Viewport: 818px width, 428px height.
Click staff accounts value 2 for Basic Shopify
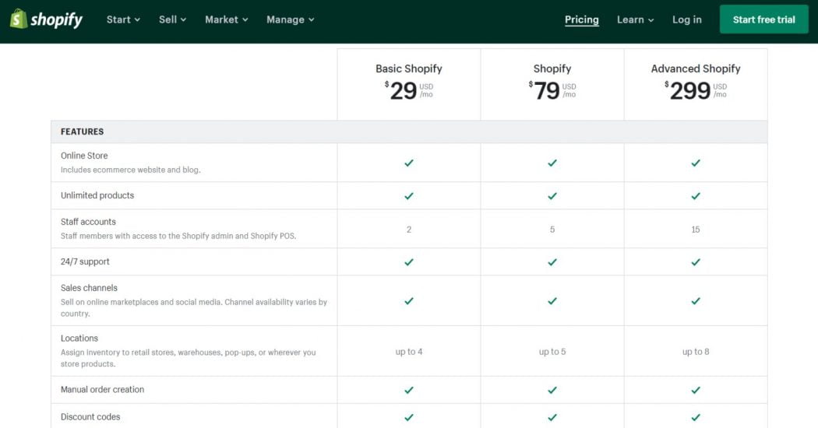[409, 230]
